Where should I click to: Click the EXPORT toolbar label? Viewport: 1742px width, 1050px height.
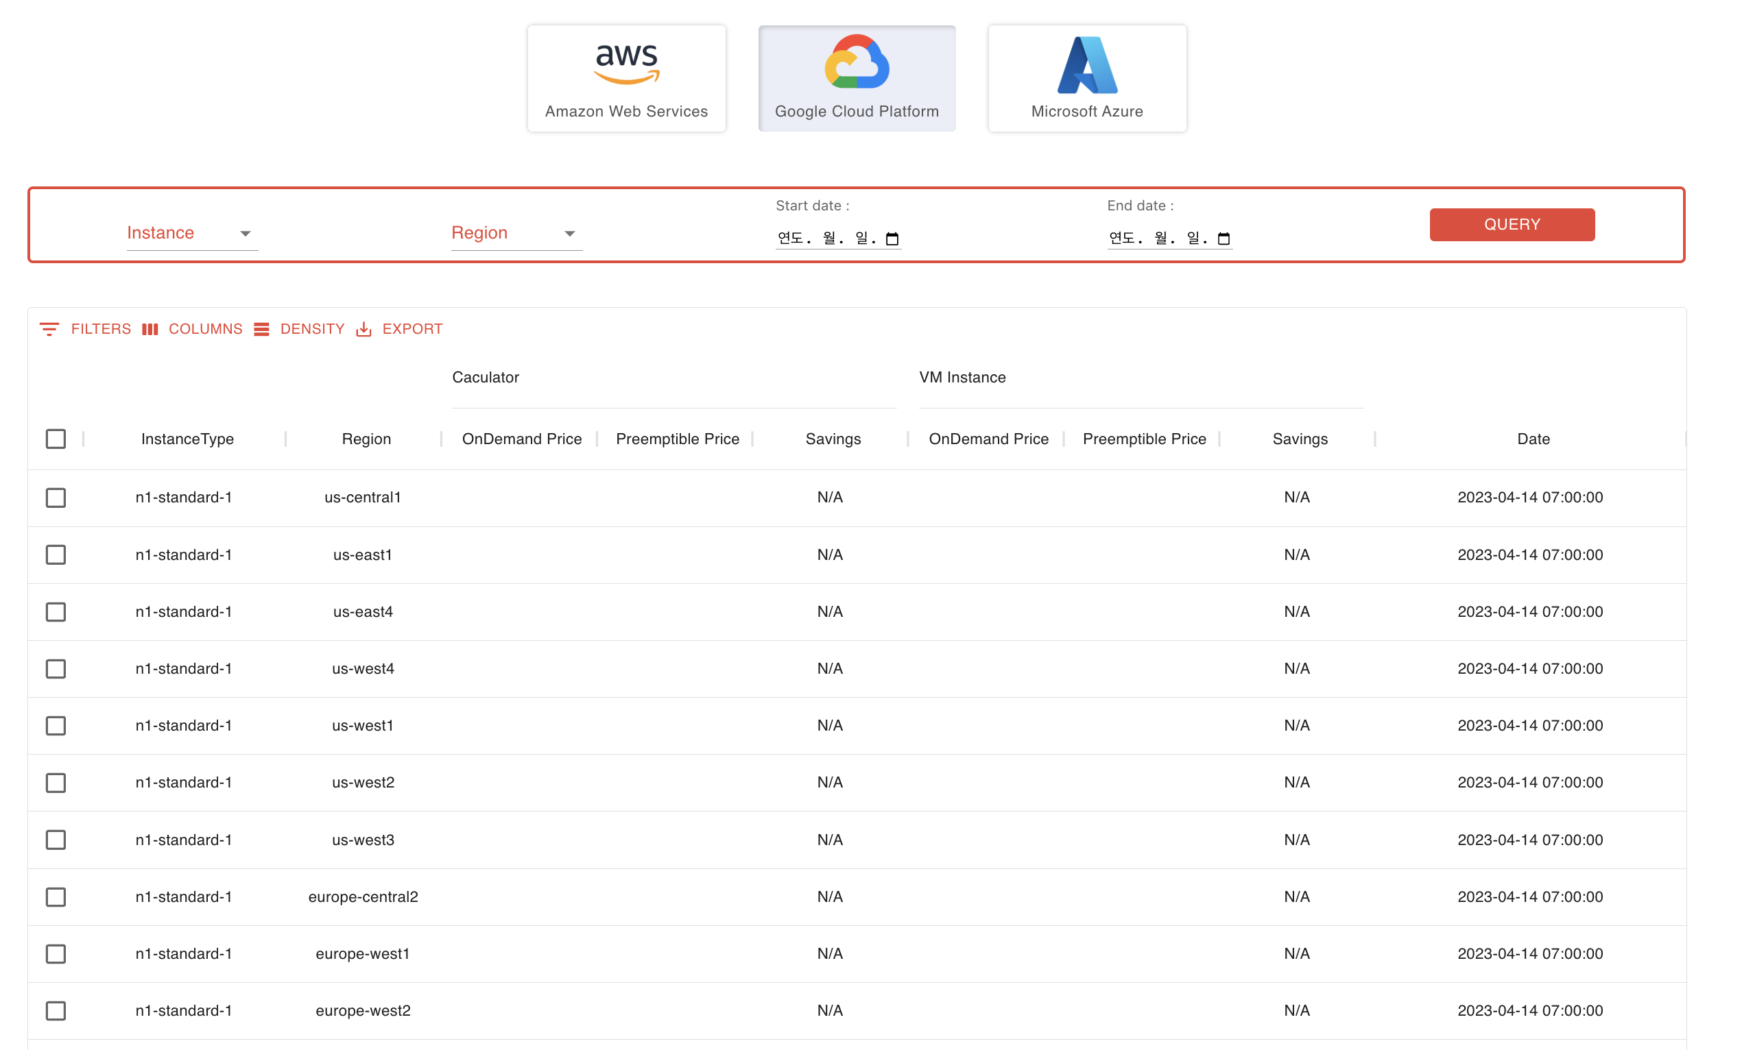click(x=412, y=328)
